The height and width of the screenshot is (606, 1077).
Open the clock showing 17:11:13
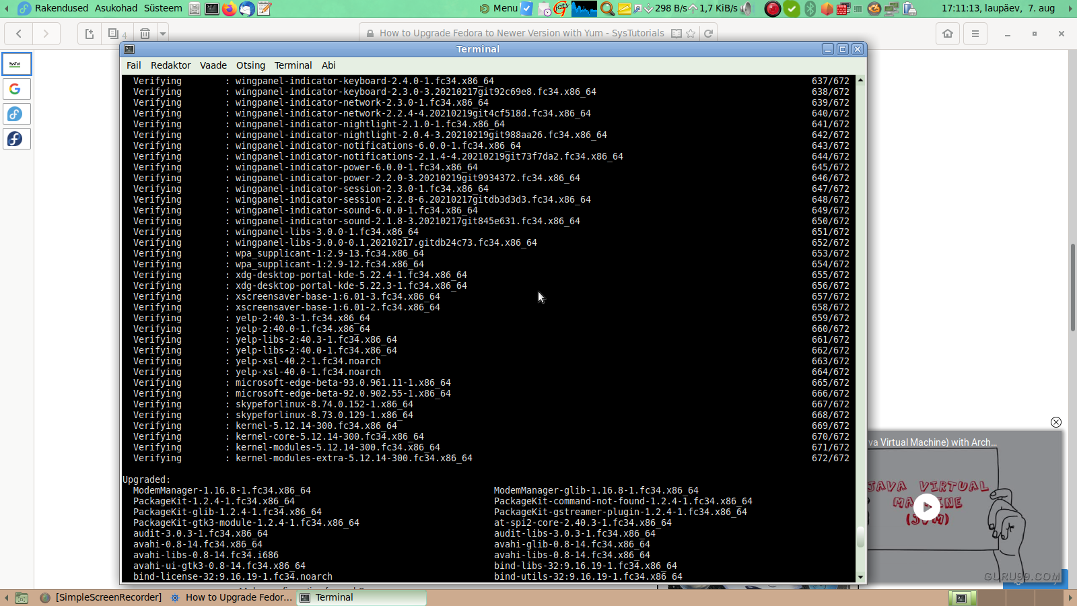pos(998,8)
